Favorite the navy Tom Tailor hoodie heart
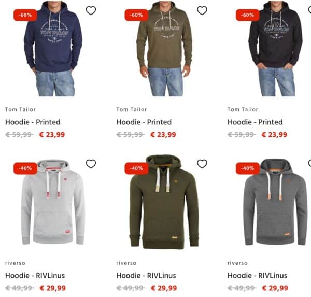311x297 pixels. pyautogui.click(x=91, y=10)
